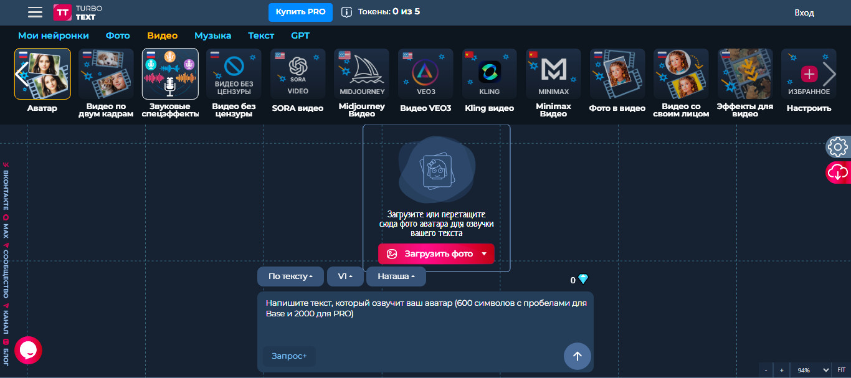Screen dimensions: 851x378
Task: Open settings gear on right edge
Action: click(839, 147)
